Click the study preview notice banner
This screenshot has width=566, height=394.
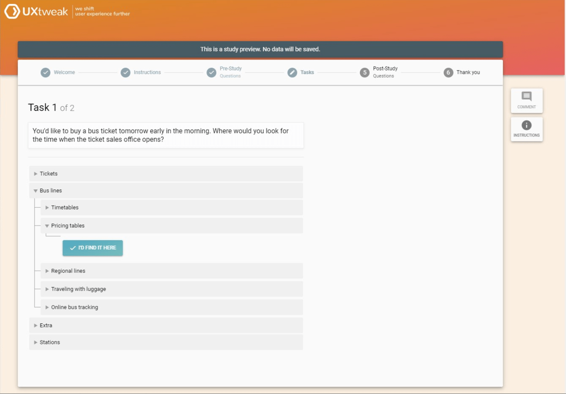pyautogui.click(x=260, y=50)
